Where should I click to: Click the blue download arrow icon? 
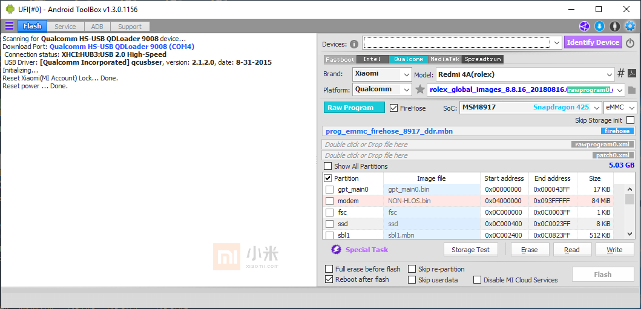(x=599, y=26)
